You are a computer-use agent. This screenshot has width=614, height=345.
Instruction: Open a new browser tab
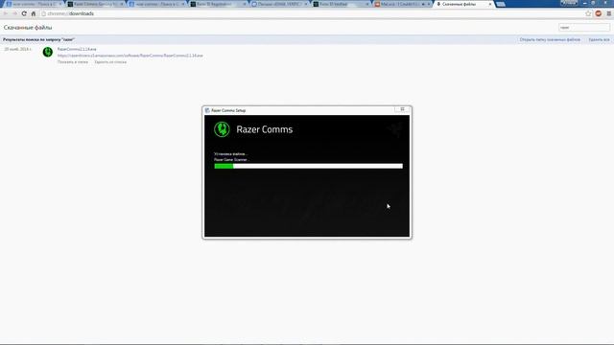[x=501, y=4]
